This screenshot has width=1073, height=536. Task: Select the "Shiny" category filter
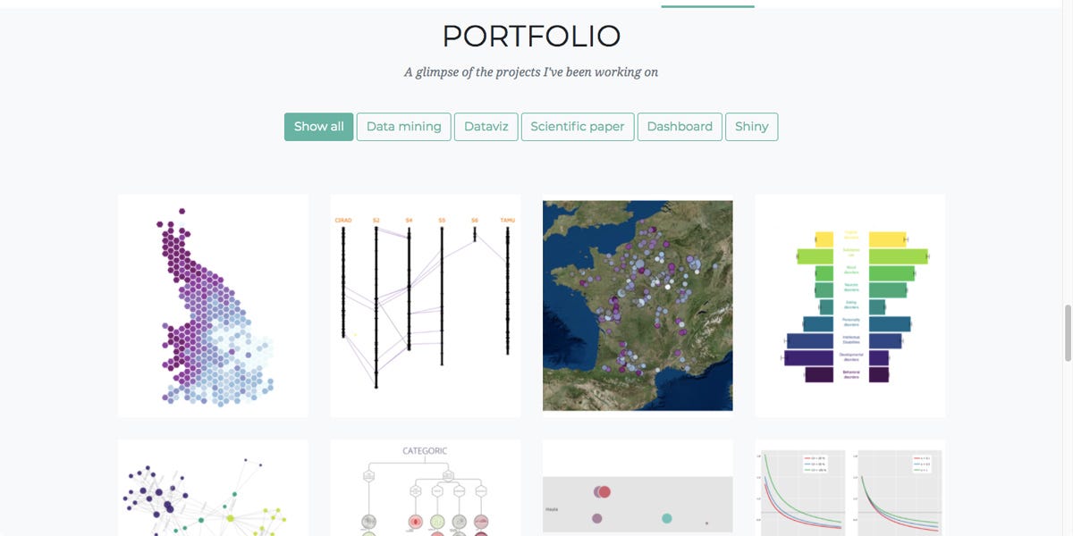pos(751,126)
